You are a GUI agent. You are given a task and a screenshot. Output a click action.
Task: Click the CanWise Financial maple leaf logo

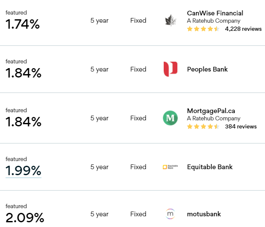(x=171, y=20)
